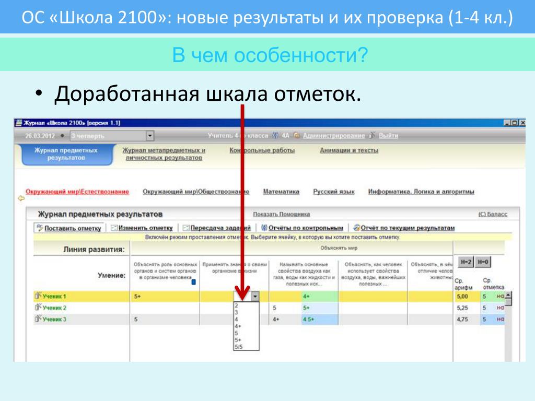Viewport: 535px width, 401px height.
Task: Click the Ученик 1 name
Action: click(x=54, y=297)
